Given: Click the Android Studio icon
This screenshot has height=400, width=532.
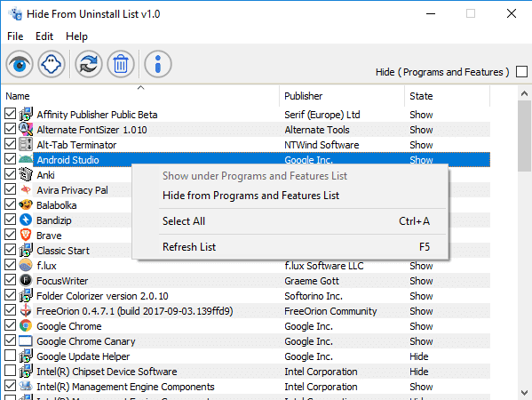Looking at the screenshot, I should [26, 159].
